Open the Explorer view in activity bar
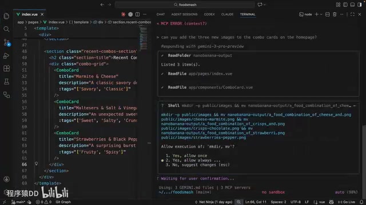366x205 pixels. click(6, 16)
